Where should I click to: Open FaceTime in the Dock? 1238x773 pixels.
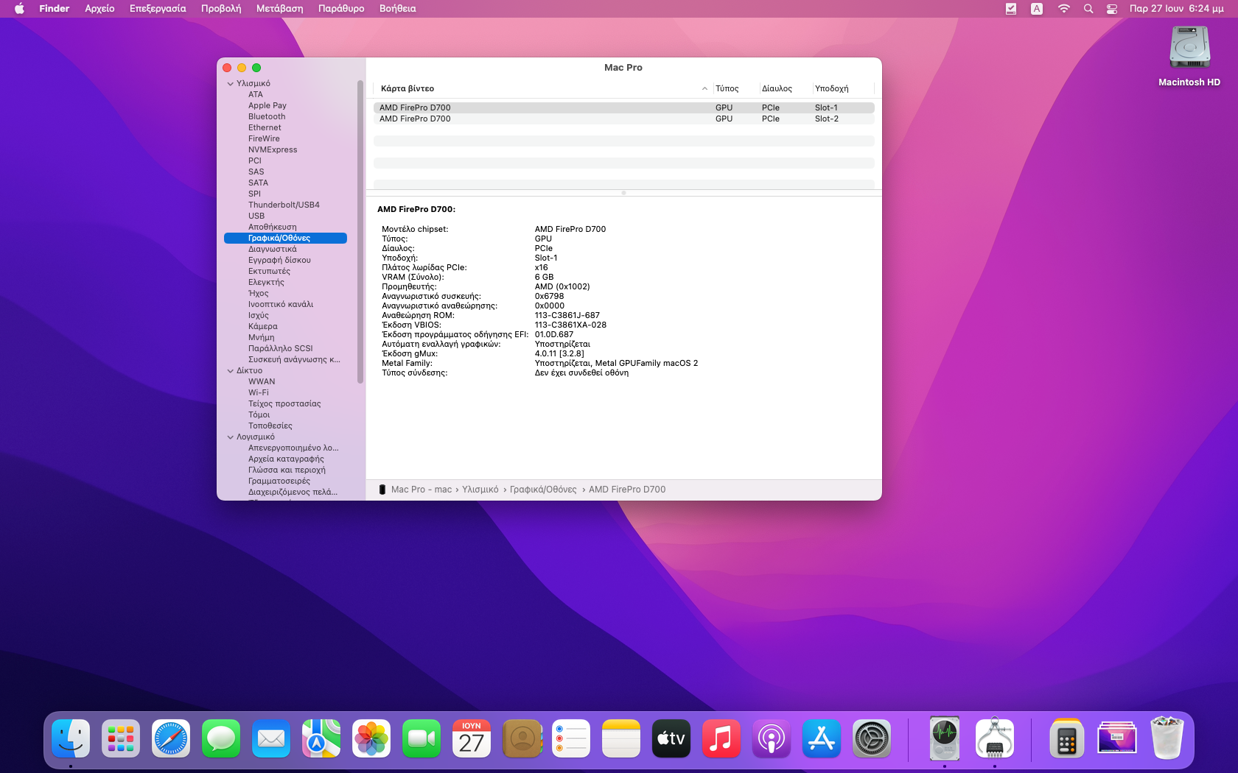[422, 738]
